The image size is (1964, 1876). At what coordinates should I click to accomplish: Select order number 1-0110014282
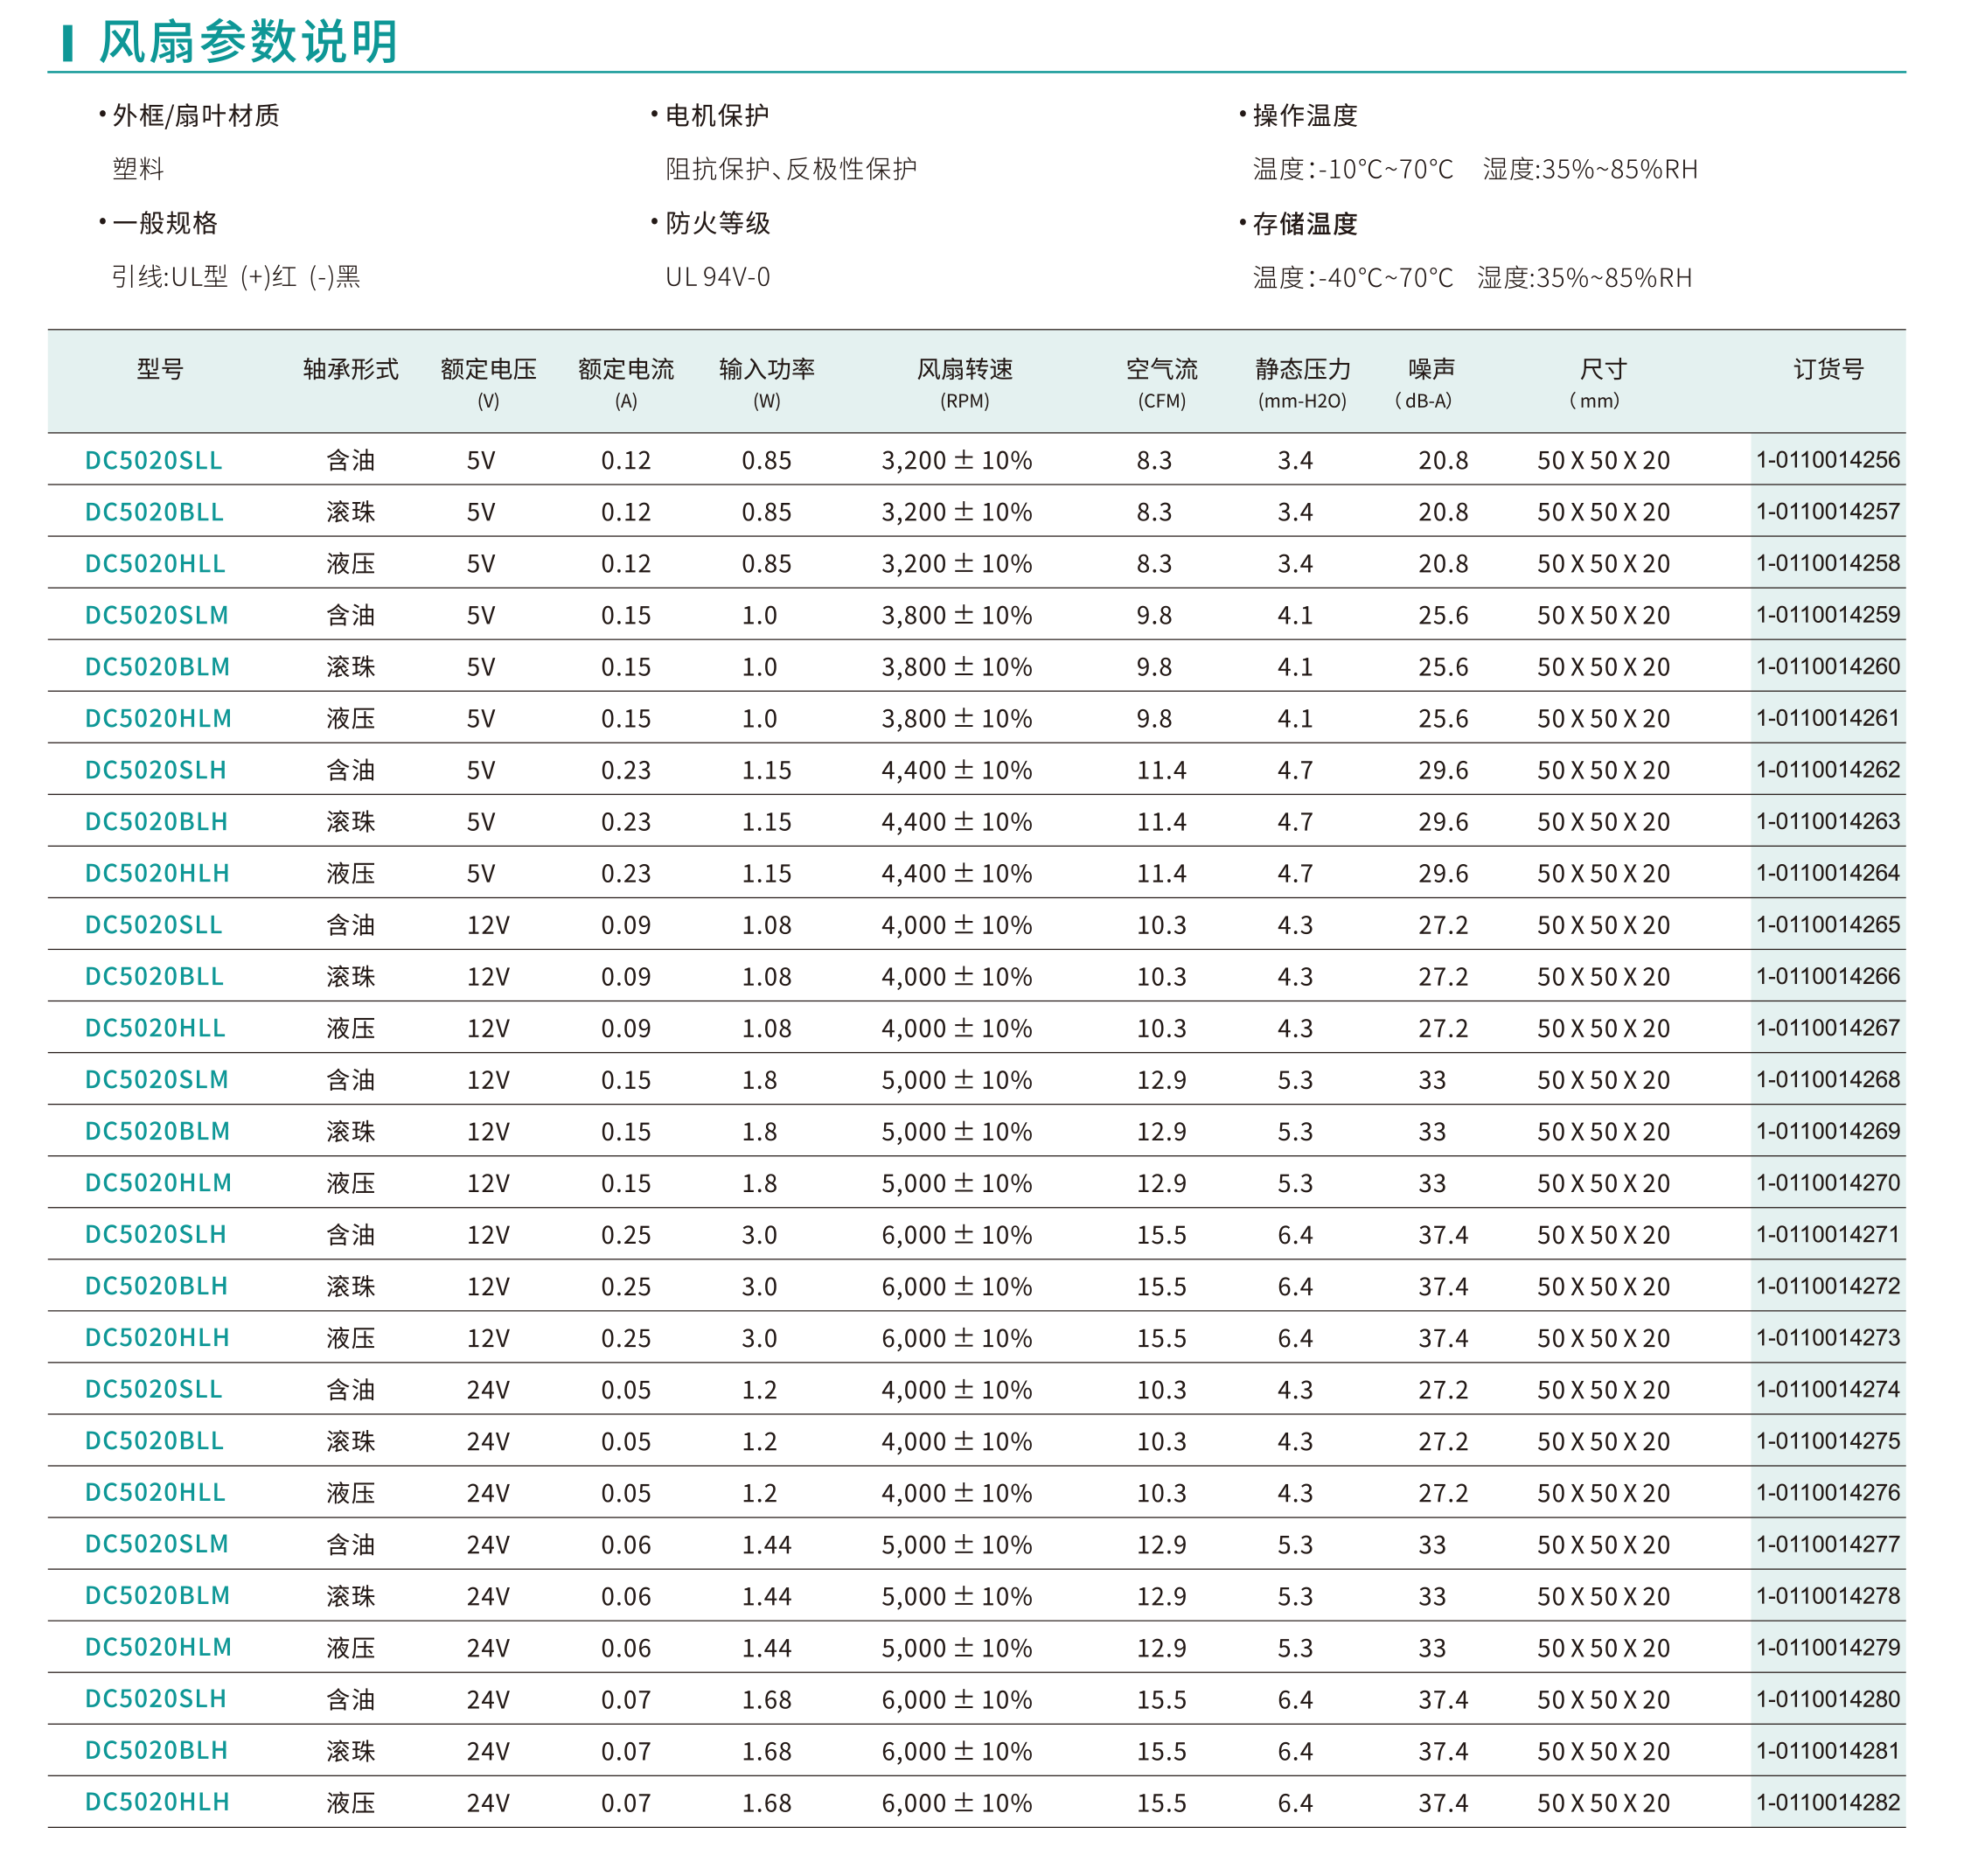tap(1828, 1803)
